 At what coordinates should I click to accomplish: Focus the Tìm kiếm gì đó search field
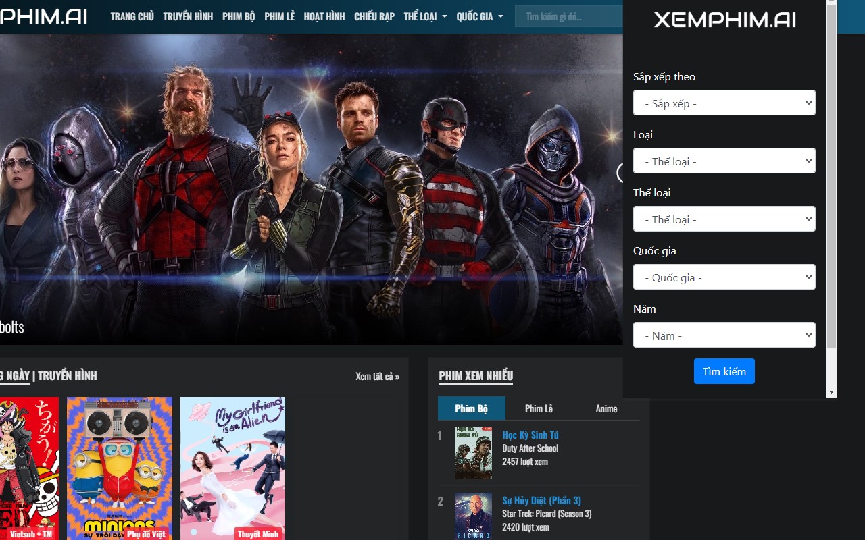click(569, 16)
